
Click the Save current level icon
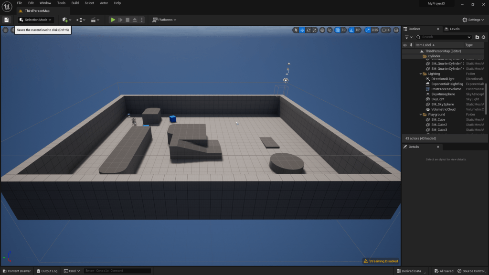6,20
